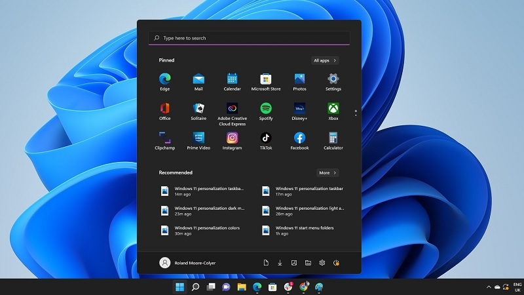524x295 pixels.
Task: Show hidden system tray icons
Action: tap(489, 287)
